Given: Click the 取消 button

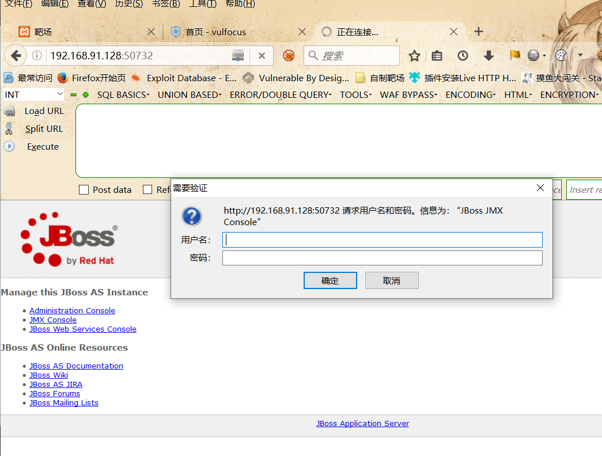Looking at the screenshot, I should click(x=392, y=280).
